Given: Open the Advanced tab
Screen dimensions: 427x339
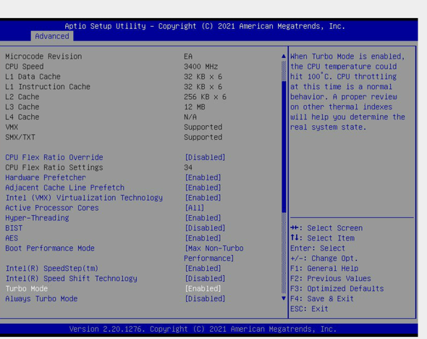Looking at the screenshot, I should click(51, 36).
